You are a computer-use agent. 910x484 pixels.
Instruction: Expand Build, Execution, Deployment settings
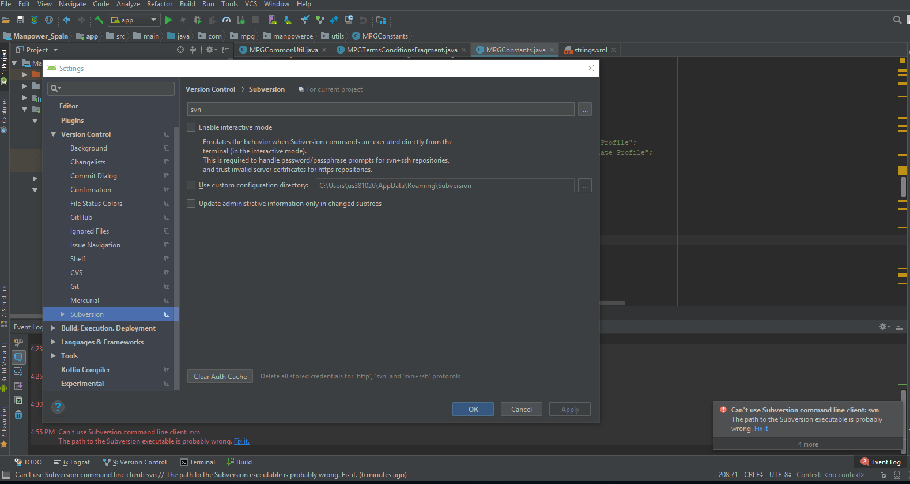coord(54,328)
